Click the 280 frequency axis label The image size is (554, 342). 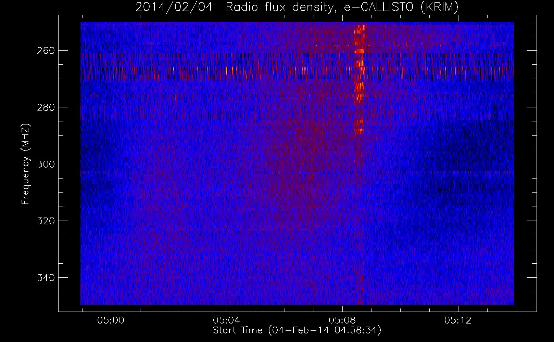click(46, 107)
